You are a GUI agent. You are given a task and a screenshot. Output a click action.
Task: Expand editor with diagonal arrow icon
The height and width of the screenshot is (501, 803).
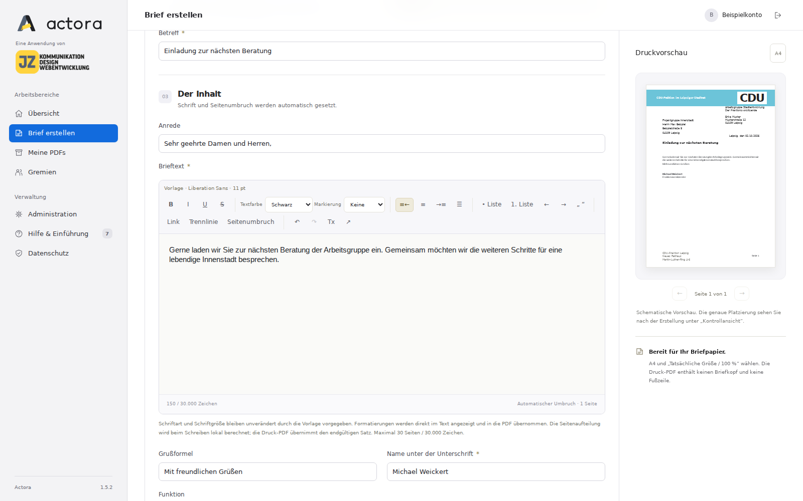click(x=348, y=222)
